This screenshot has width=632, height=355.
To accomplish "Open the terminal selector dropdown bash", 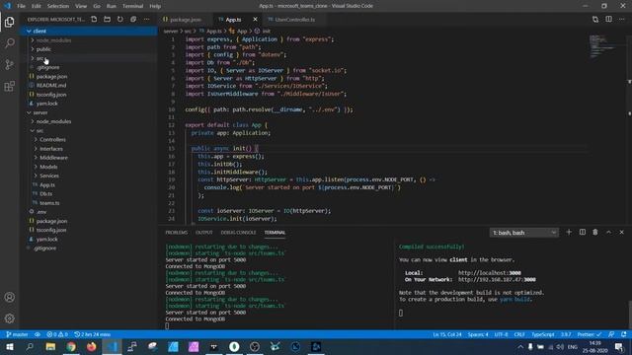I will coord(524,233).
